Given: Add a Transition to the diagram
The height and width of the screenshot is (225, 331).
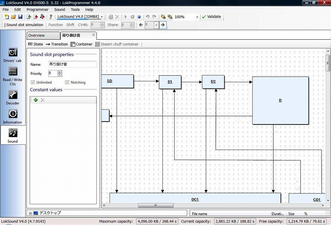Looking at the screenshot, I should [57, 44].
